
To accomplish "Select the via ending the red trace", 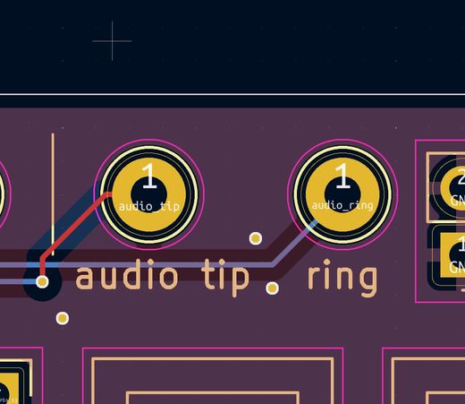I will tap(42, 281).
